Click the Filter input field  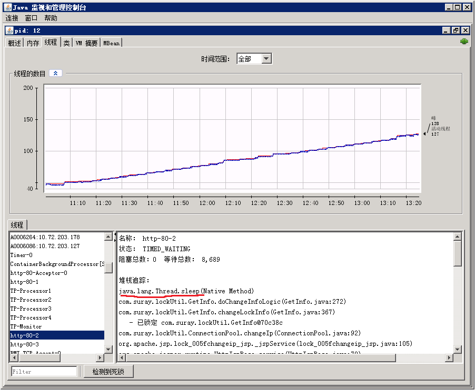(x=44, y=372)
